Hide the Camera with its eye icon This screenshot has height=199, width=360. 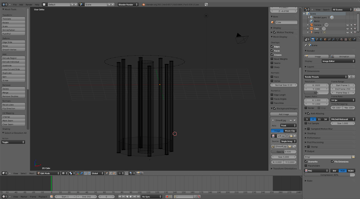tap(347, 25)
